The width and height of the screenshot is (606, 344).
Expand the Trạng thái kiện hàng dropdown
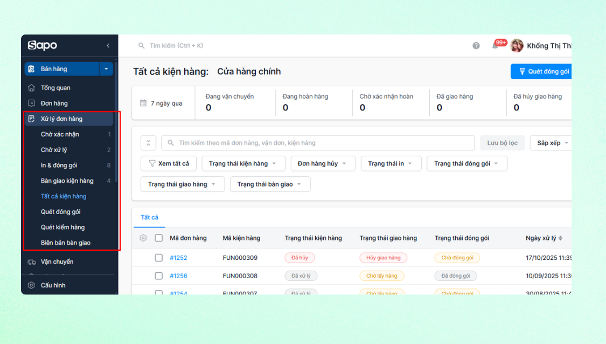click(243, 163)
